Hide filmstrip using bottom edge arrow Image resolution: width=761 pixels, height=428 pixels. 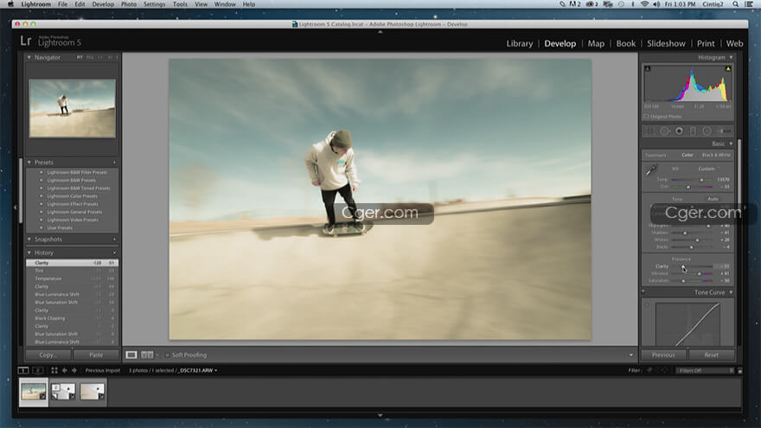click(x=380, y=415)
